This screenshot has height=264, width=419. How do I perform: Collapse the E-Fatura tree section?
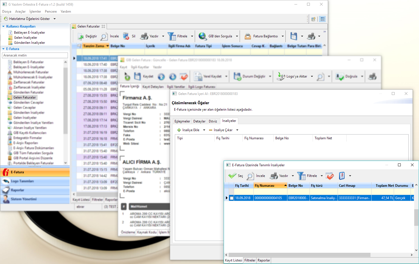[3, 49]
